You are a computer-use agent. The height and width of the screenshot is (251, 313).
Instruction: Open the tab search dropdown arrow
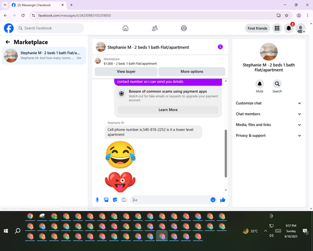point(5,5)
